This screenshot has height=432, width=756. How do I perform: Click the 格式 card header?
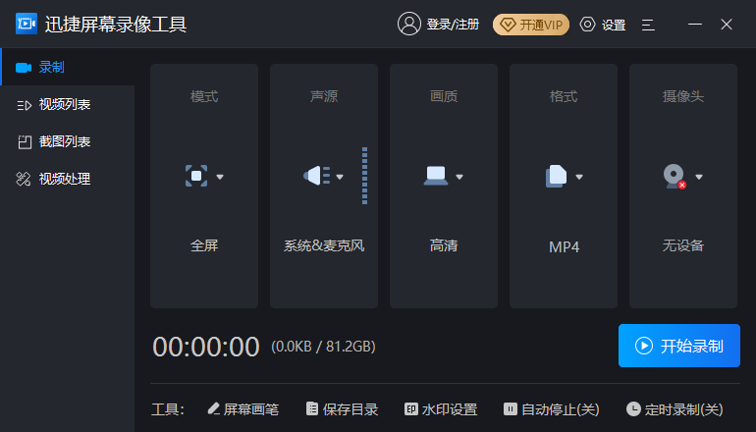click(564, 96)
